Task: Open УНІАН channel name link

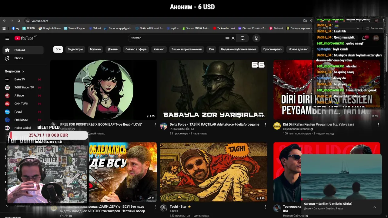Action: 64,216
